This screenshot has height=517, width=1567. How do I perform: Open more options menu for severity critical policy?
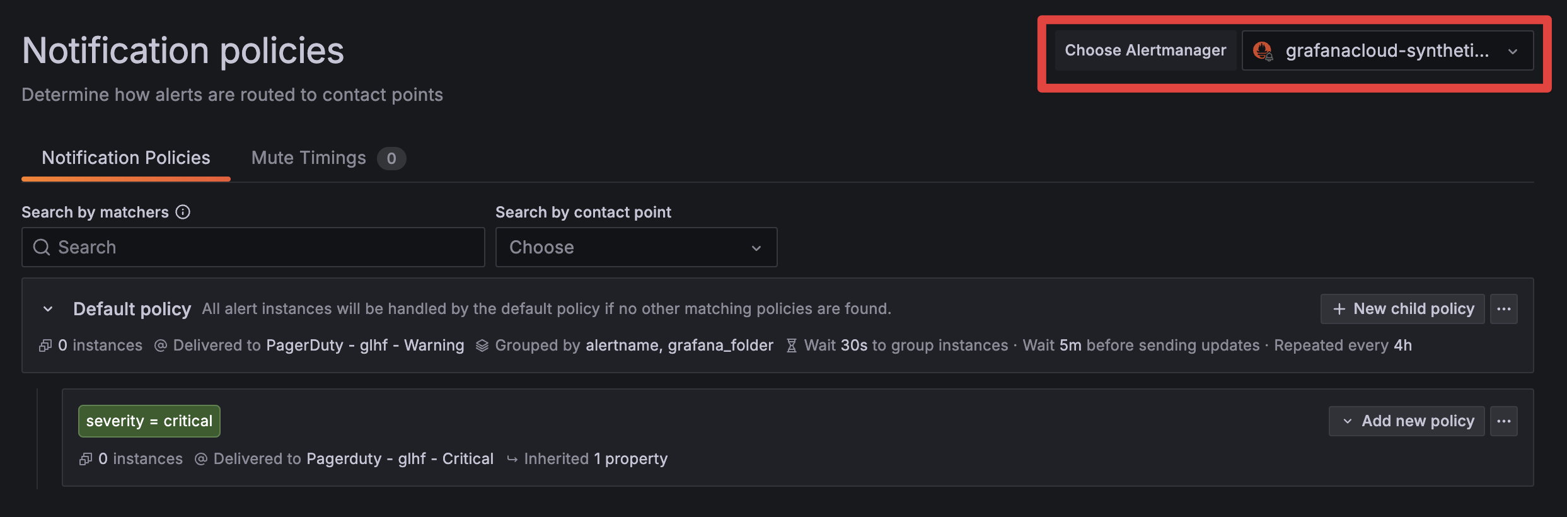coord(1504,421)
